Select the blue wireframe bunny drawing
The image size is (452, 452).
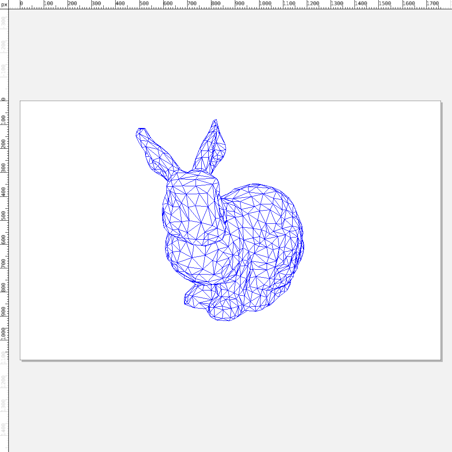coord(220,220)
